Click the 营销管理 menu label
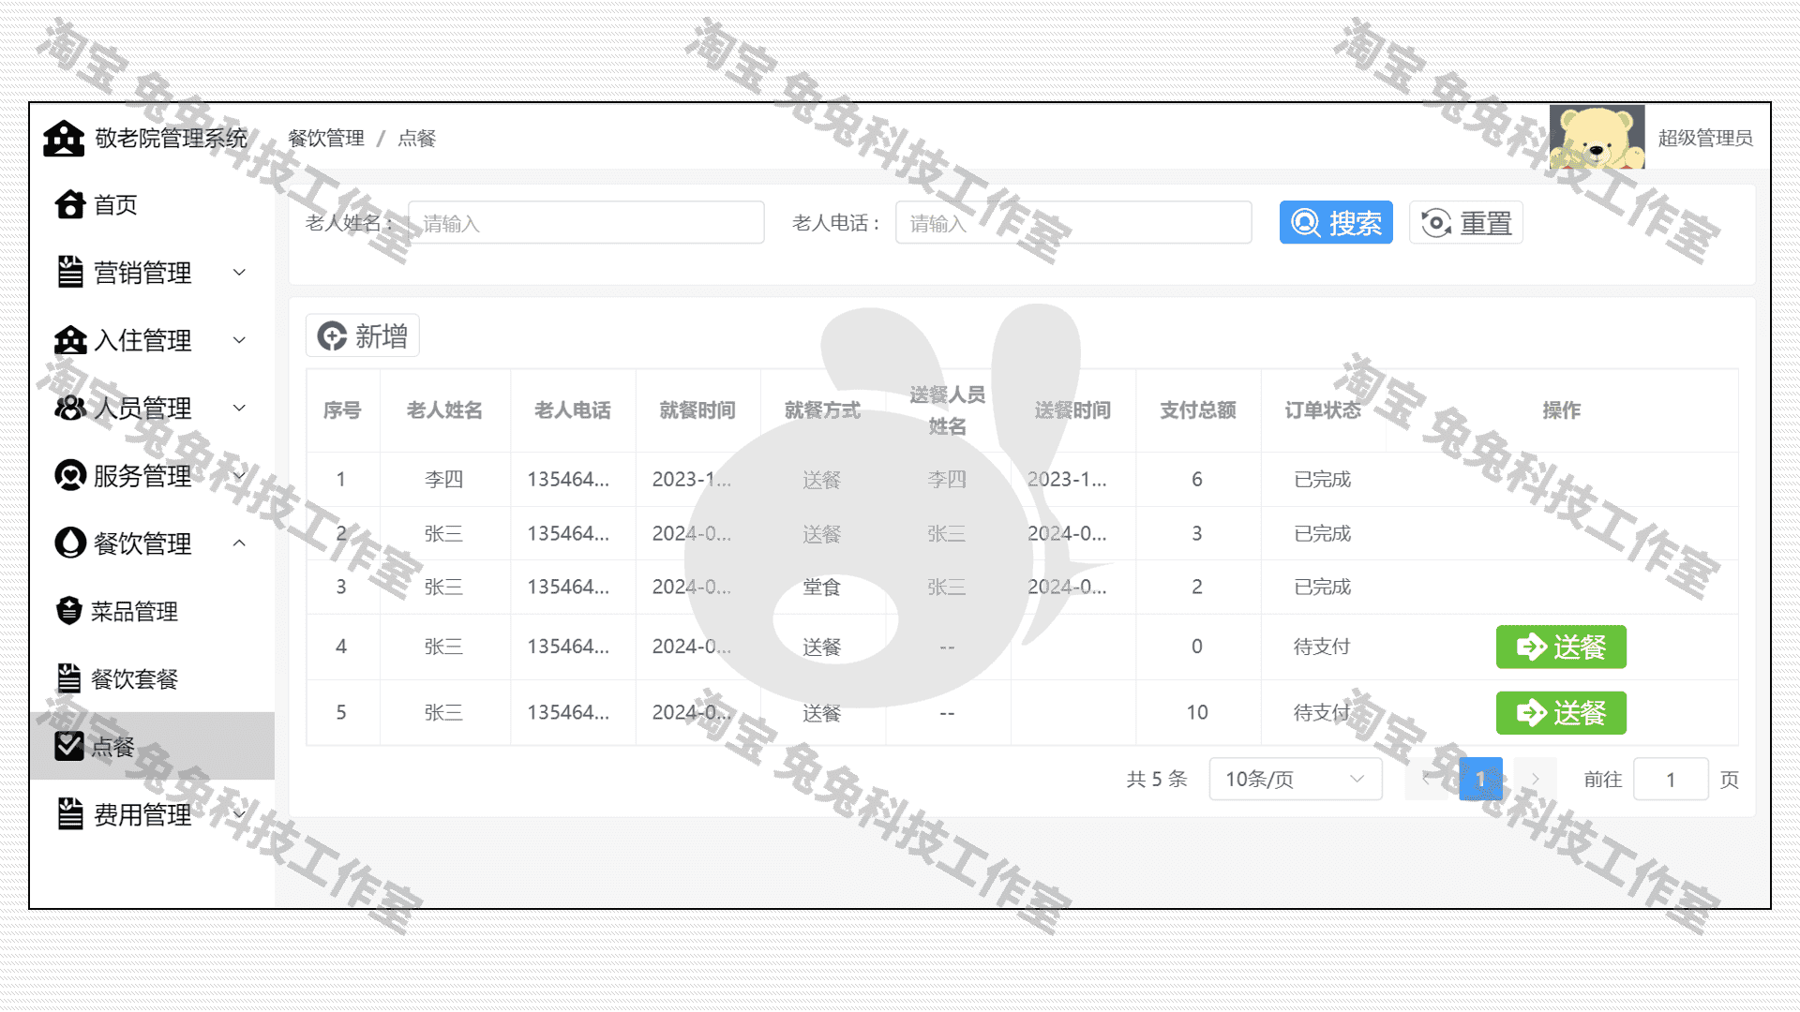The image size is (1800, 1012). [x=142, y=273]
